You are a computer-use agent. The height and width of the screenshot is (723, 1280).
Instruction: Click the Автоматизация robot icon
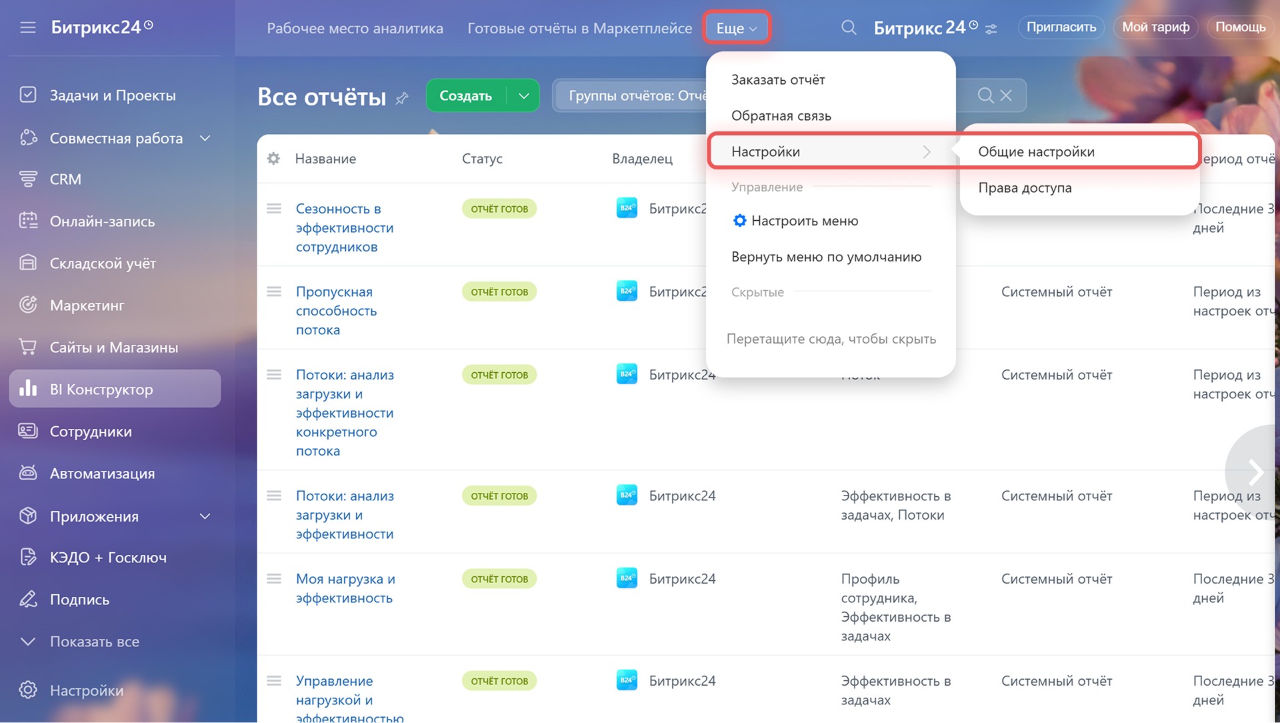(x=28, y=473)
